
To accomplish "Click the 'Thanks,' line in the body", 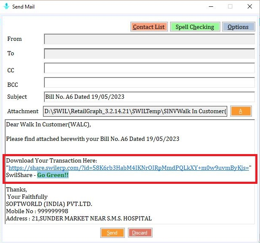I will (17, 189).
